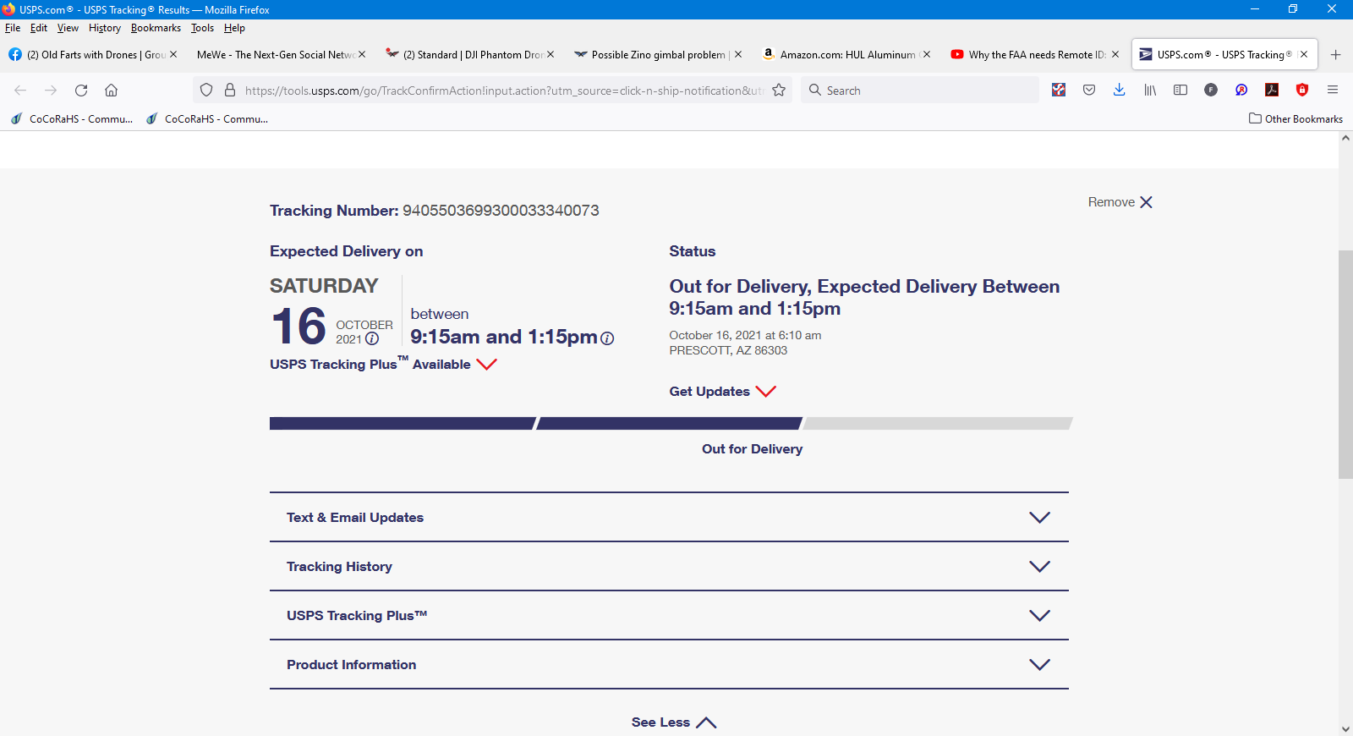Click the October 16, 2021 at 6:10 am timestamp
The height and width of the screenshot is (736, 1353).
[745, 335]
